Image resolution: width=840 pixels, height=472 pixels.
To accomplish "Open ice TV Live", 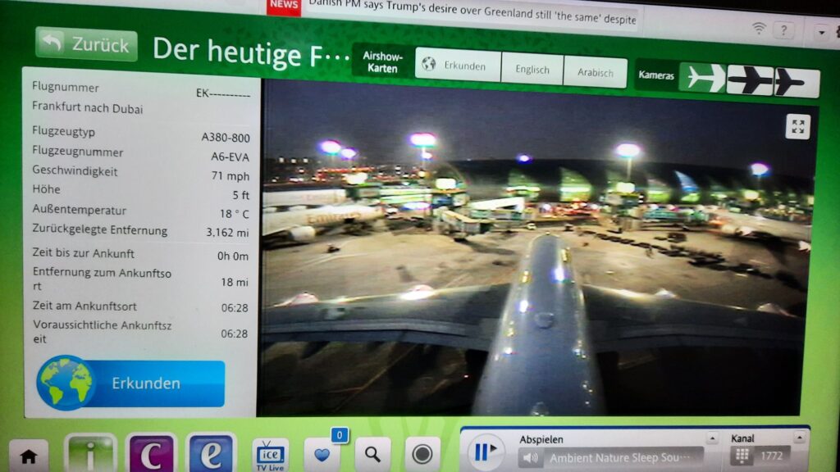I will pos(270,453).
